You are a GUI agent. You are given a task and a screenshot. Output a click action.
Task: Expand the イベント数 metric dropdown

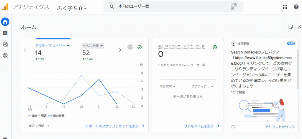tap(93, 46)
